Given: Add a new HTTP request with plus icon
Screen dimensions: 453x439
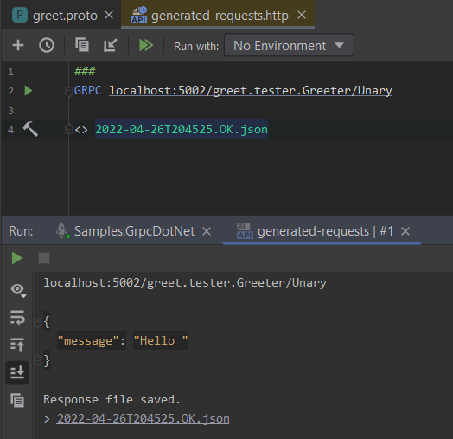Looking at the screenshot, I should click(18, 45).
